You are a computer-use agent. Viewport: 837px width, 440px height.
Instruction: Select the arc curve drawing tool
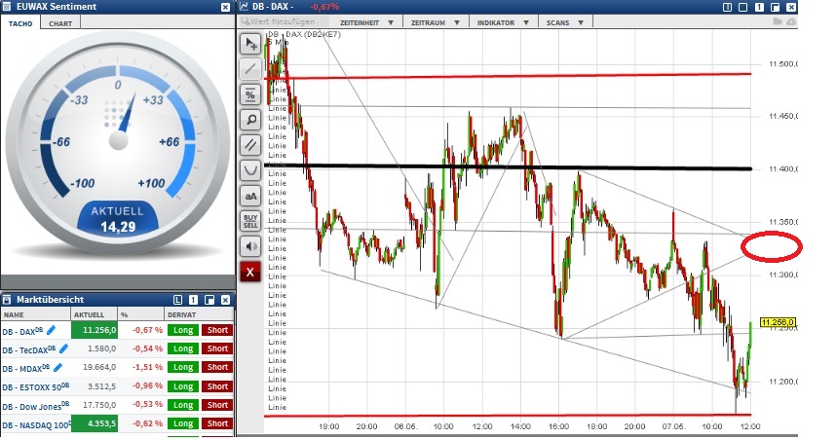(250, 170)
